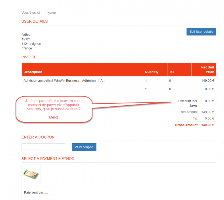Click the Gross Amount label

(x=186, y=125)
